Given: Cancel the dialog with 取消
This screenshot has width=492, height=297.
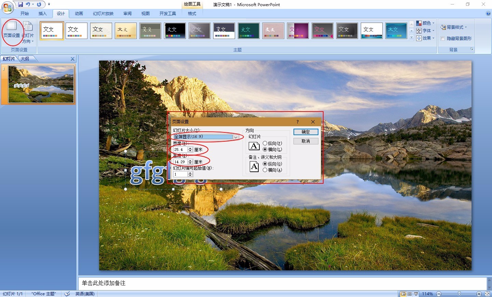Looking at the screenshot, I should (x=306, y=141).
